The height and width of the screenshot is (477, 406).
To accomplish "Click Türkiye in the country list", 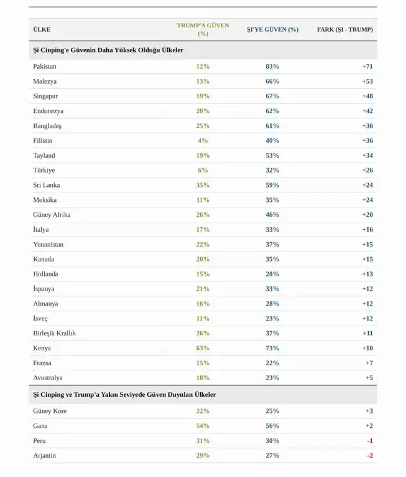I will pyautogui.click(x=44, y=170).
